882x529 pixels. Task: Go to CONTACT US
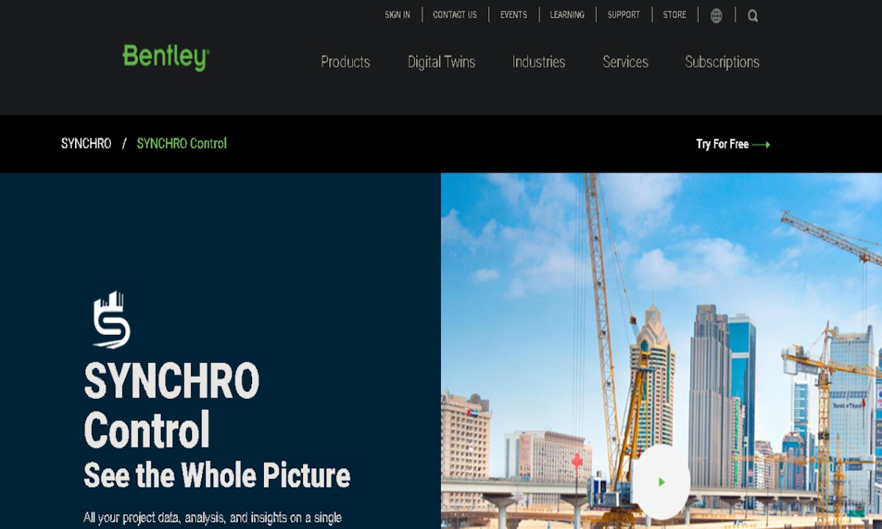(455, 15)
